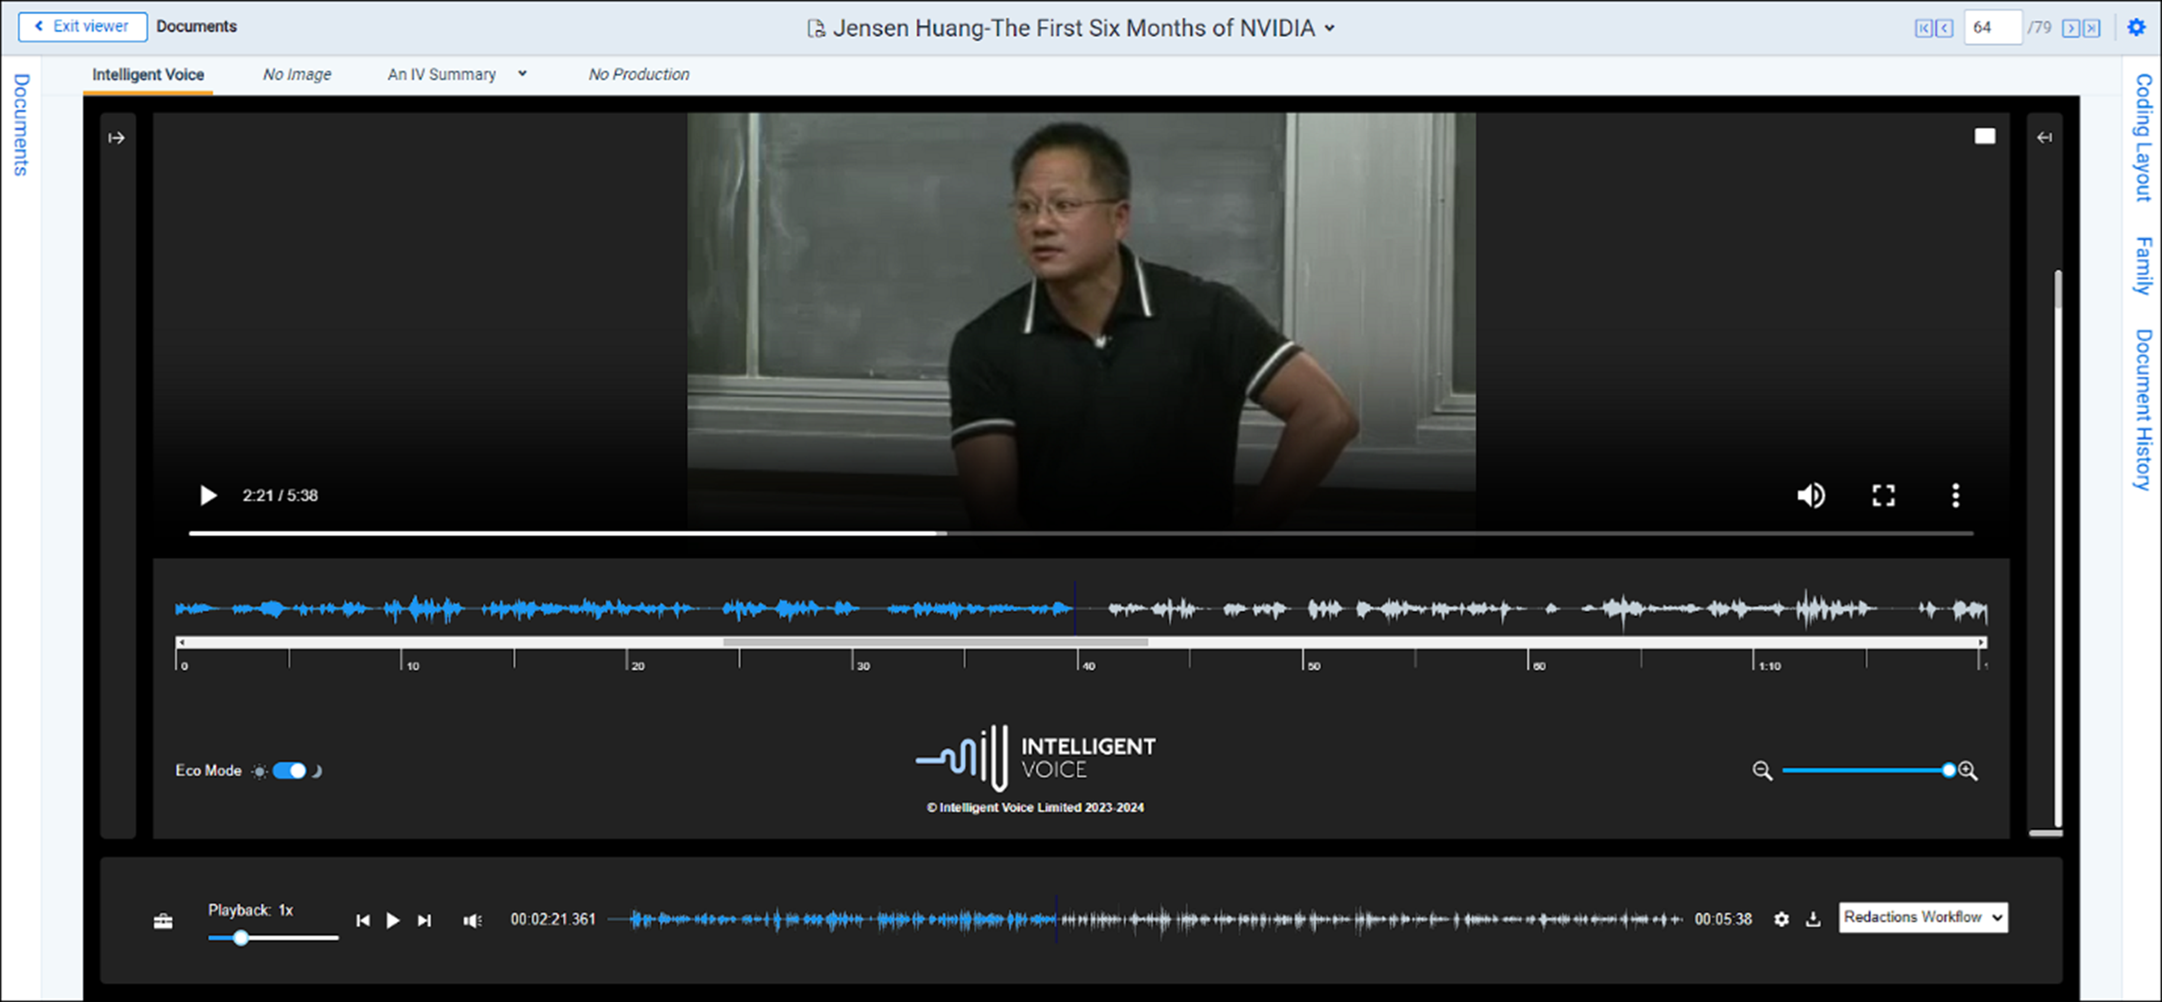Zoom out waveform magnifier icon

[x=1762, y=771]
